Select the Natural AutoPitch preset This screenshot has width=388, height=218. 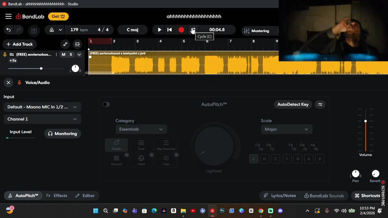click(x=116, y=160)
